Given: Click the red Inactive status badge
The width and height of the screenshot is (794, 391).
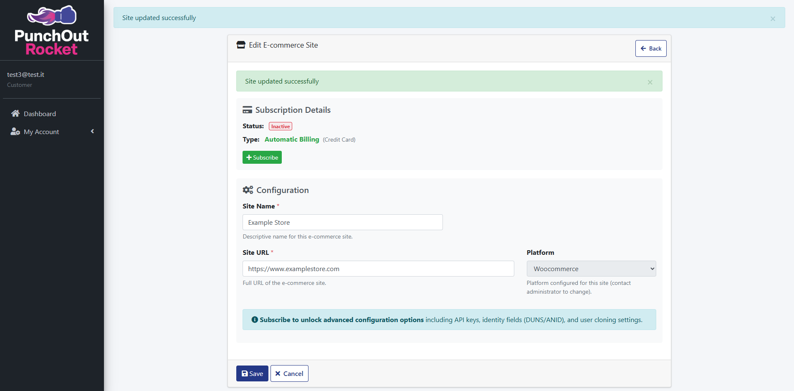Looking at the screenshot, I should pyautogui.click(x=281, y=126).
